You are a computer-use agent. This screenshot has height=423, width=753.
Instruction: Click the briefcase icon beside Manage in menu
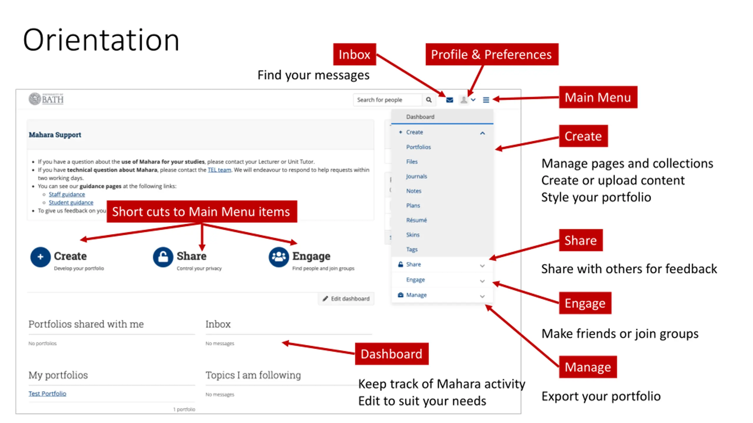pos(400,295)
